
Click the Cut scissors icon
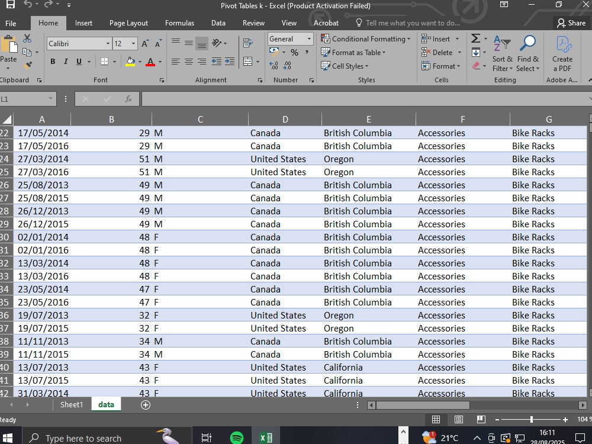(27, 38)
